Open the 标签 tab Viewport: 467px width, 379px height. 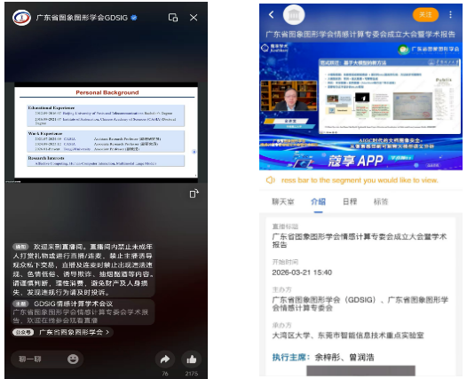381,201
